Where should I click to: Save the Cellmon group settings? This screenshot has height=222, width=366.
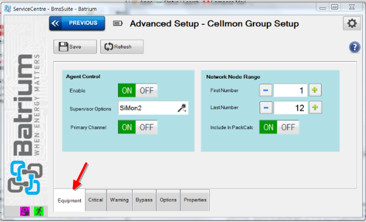click(75, 47)
